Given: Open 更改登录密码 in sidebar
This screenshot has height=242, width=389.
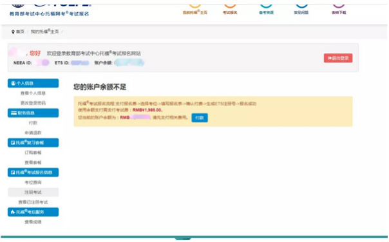Looking at the screenshot, I should click(x=33, y=103).
